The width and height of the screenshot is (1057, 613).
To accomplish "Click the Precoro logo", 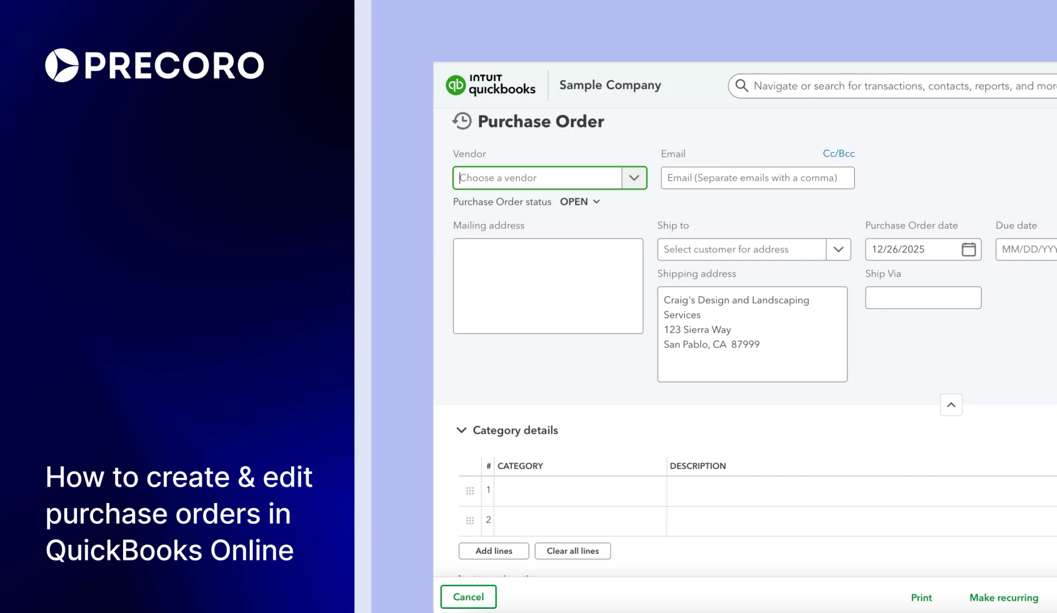I will (154, 66).
